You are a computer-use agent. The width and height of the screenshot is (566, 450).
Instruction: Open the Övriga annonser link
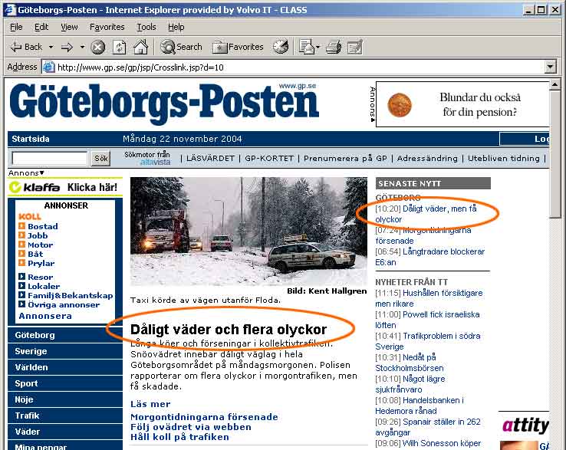[x=64, y=304]
